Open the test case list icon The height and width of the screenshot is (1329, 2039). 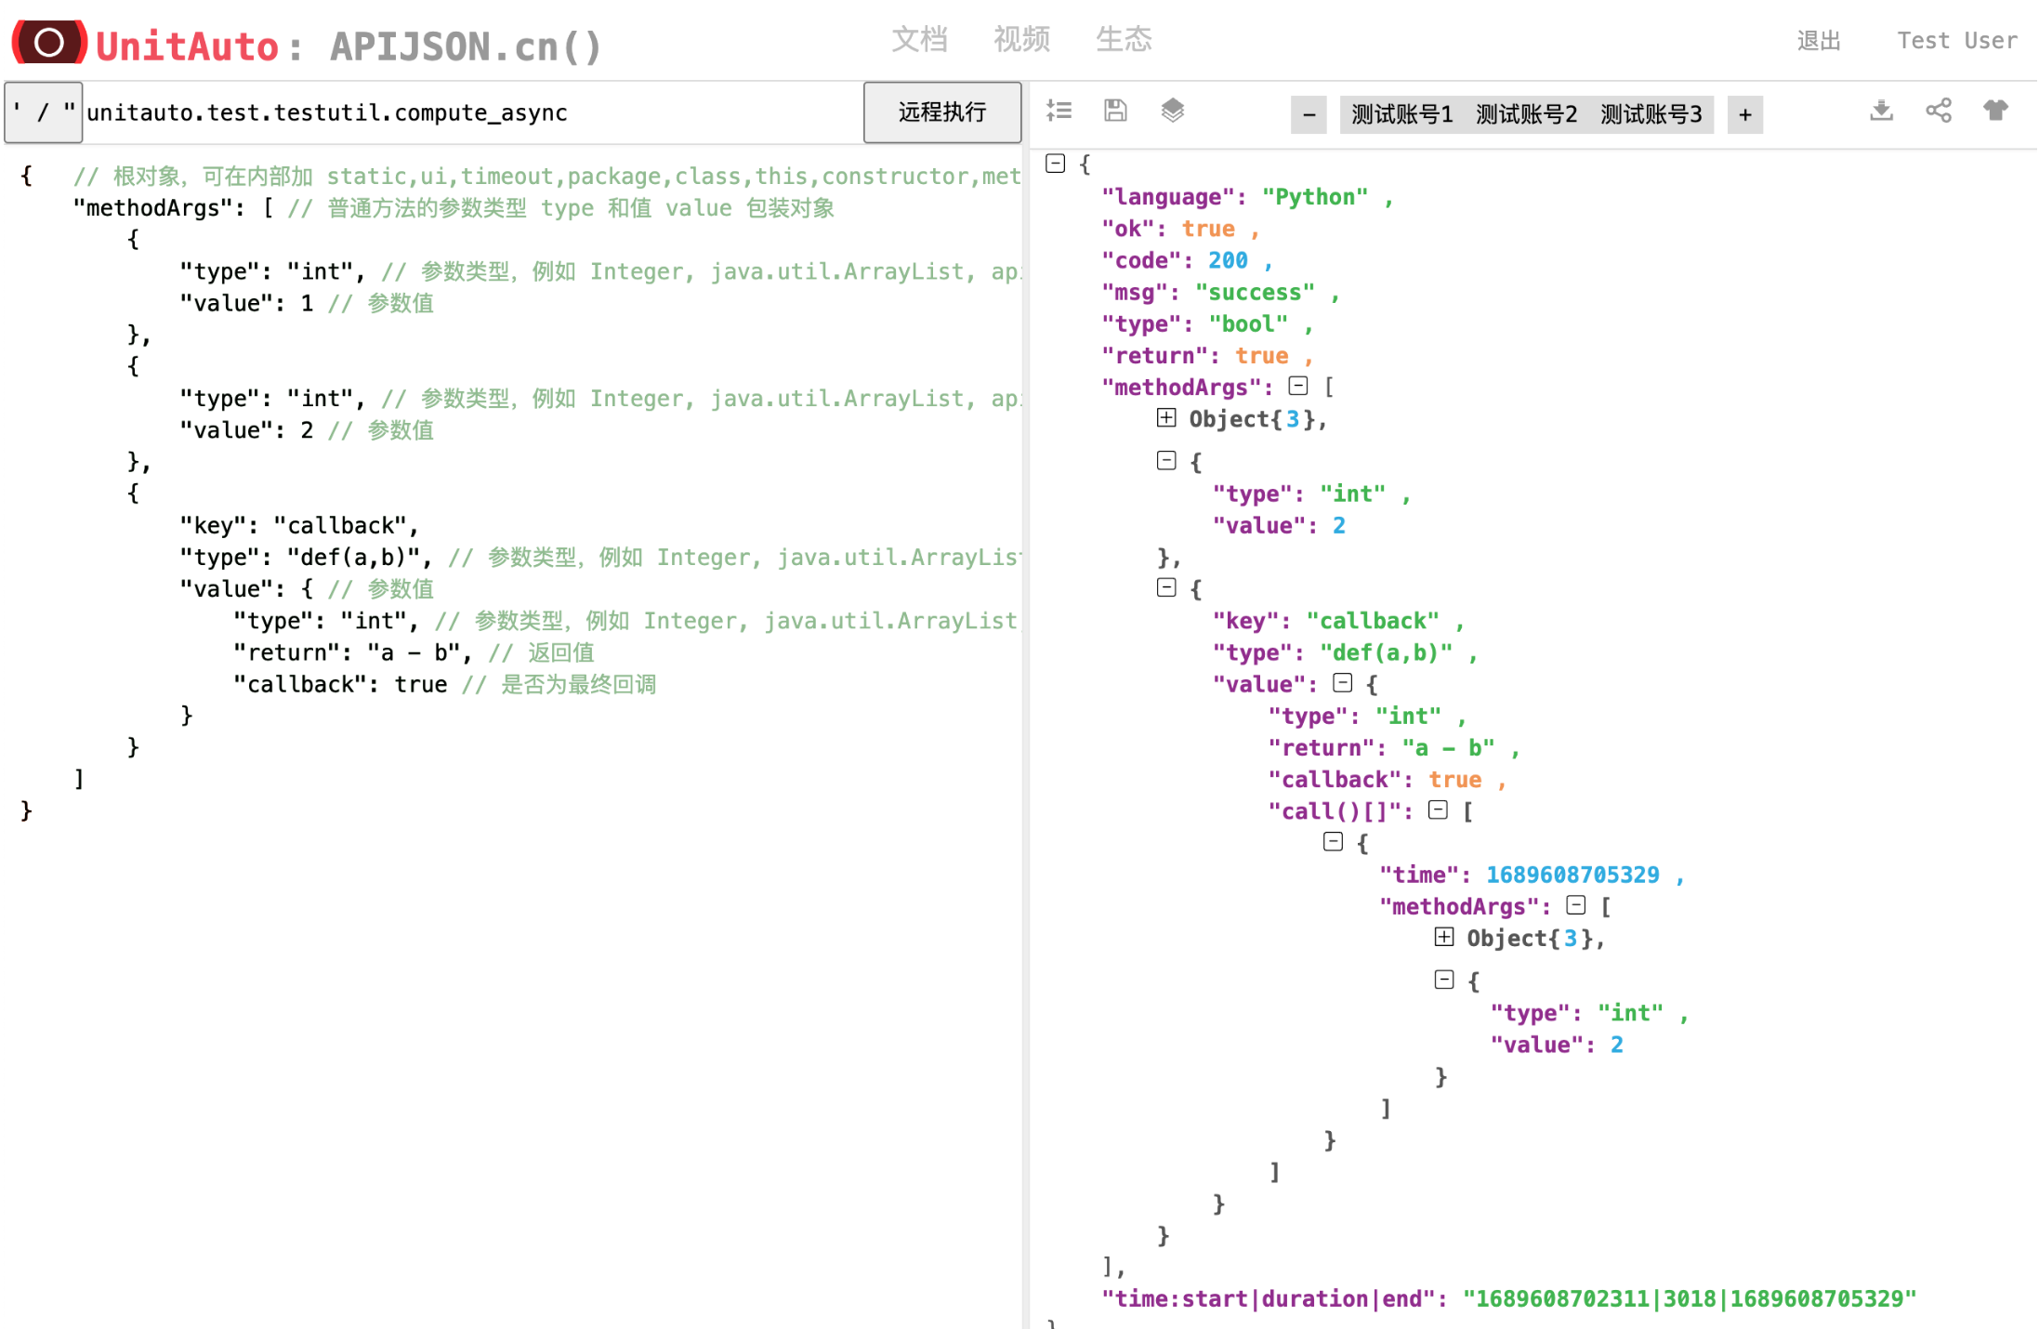(x=1059, y=110)
